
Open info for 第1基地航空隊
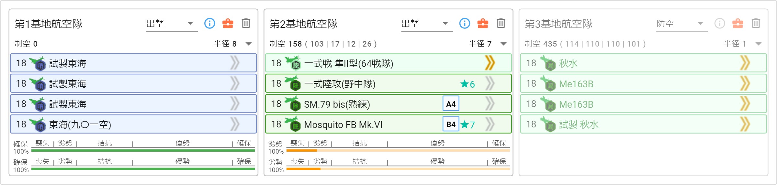[x=209, y=23]
